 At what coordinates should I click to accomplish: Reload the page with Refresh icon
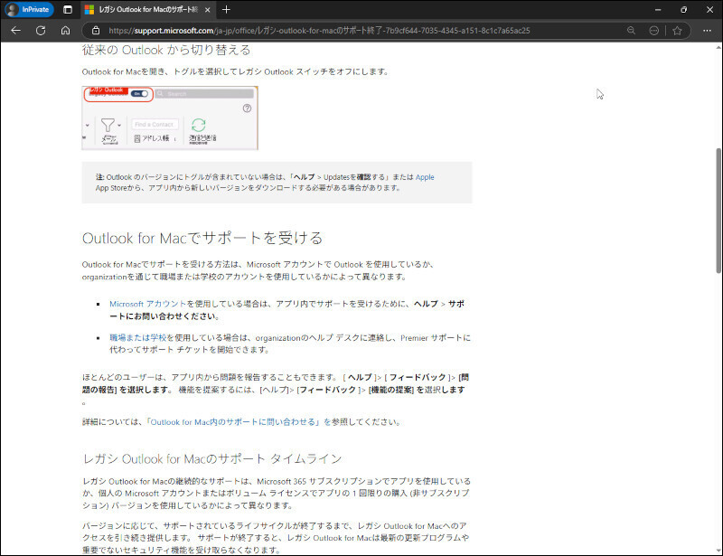(x=41, y=31)
